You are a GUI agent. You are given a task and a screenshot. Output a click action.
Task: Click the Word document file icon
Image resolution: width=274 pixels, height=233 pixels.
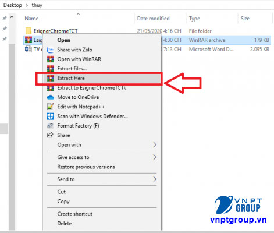29,49
